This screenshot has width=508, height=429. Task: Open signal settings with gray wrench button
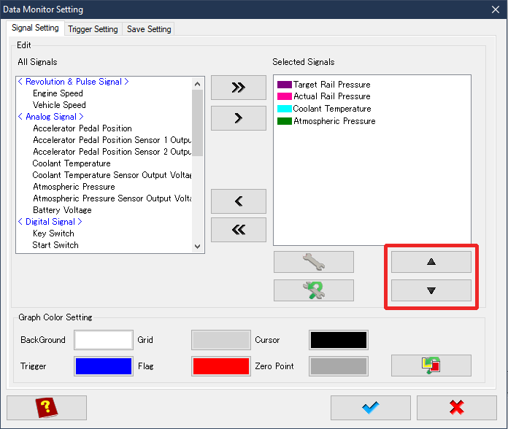click(314, 262)
